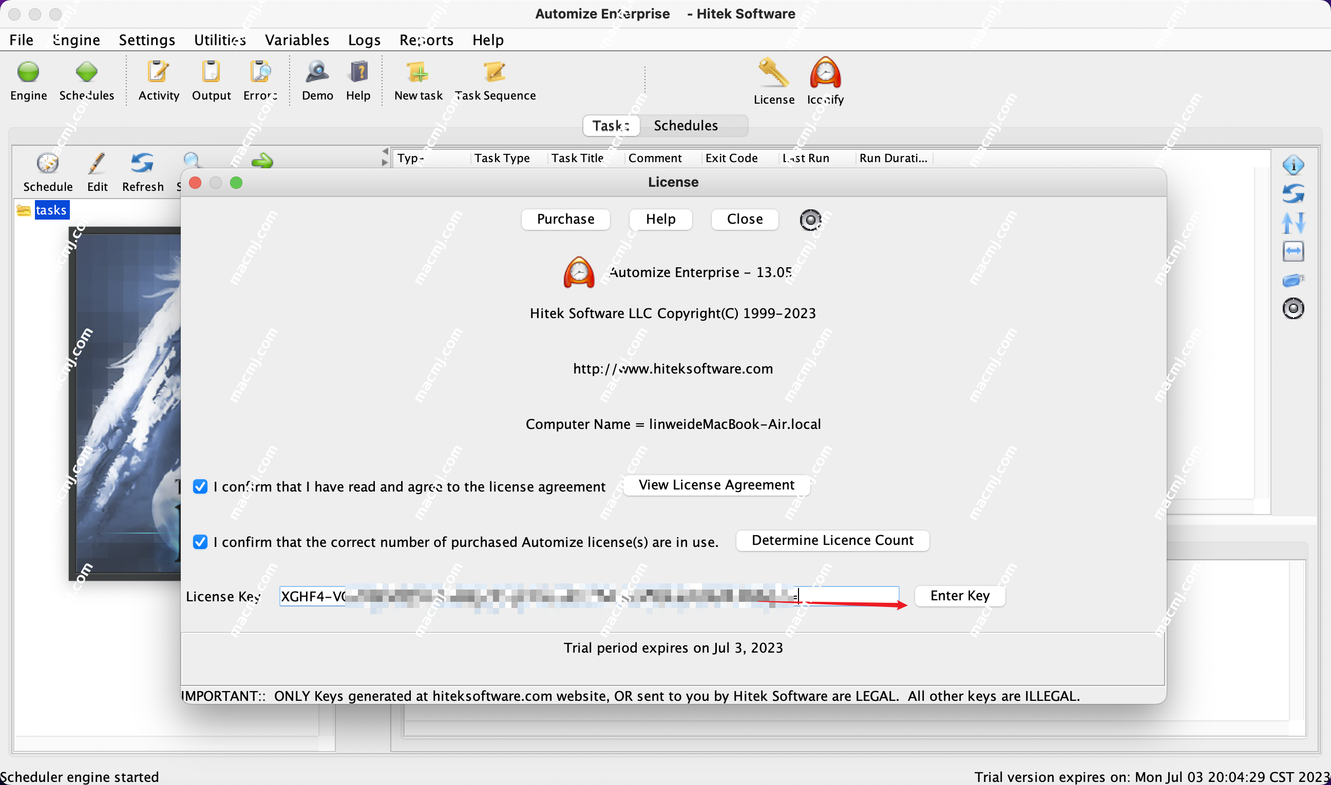Sort by the Task Title column header
Viewport: 1331px width, 785px height.
pos(577,158)
